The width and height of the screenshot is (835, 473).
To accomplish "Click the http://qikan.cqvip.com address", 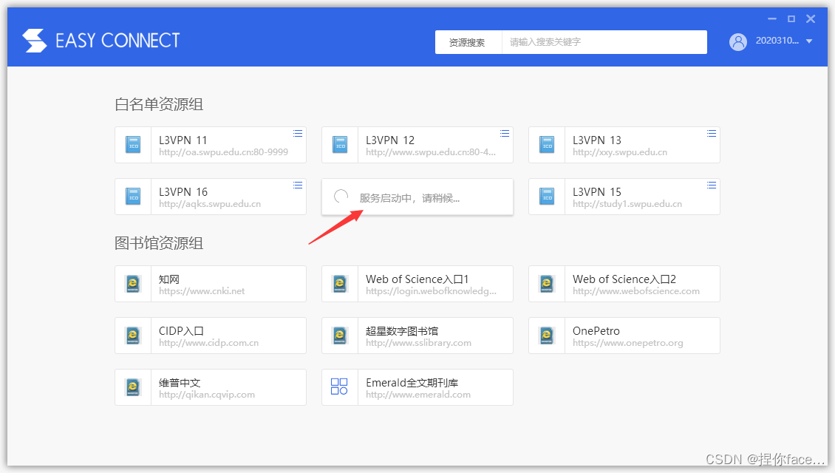I will (x=207, y=395).
